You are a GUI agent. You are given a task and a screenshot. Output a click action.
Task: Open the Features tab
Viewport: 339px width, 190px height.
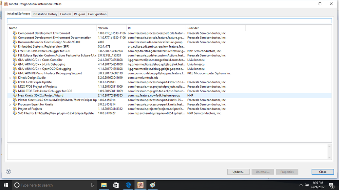coord(66,14)
